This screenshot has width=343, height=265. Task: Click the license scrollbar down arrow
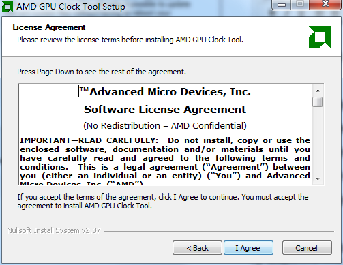click(x=318, y=179)
